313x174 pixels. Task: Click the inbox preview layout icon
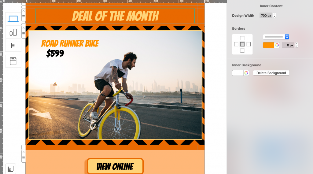(13, 61)
